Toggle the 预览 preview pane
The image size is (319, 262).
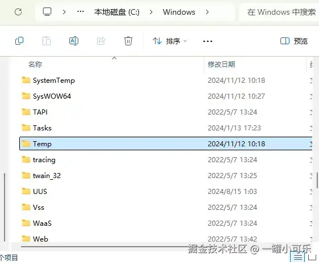[294, 41]
